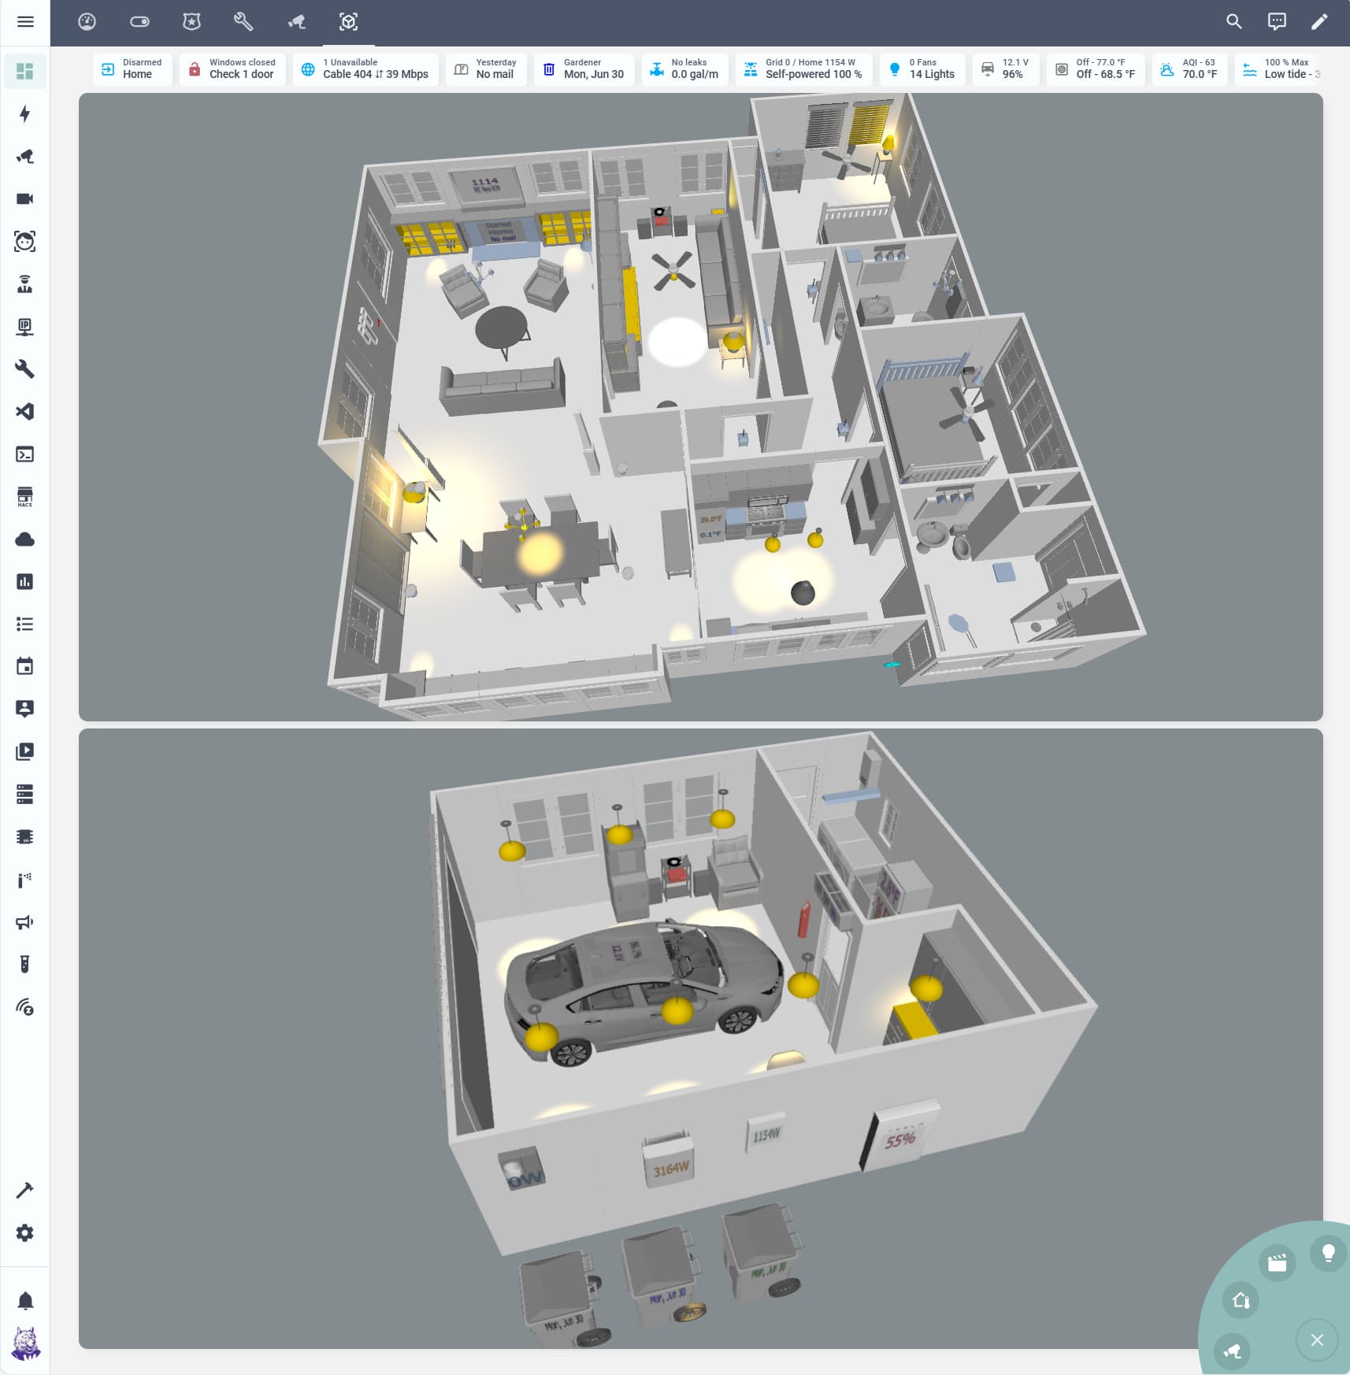Screen dimensions: 1350x1375
Task: Open developer tools hammer icon
Action: click(x=25, y=1190)
